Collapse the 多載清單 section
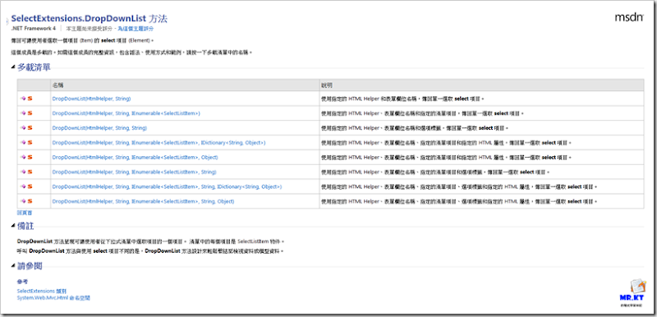 pyautogui.click(x=13, y=67)
